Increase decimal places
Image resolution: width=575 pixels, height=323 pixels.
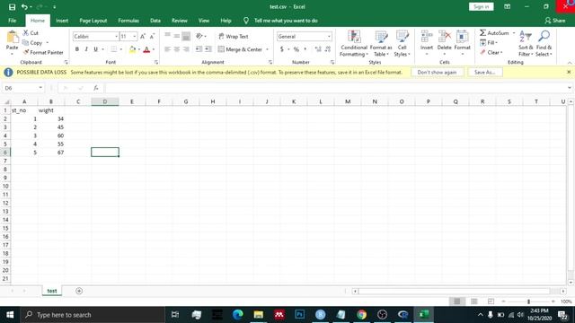[318, 49]
